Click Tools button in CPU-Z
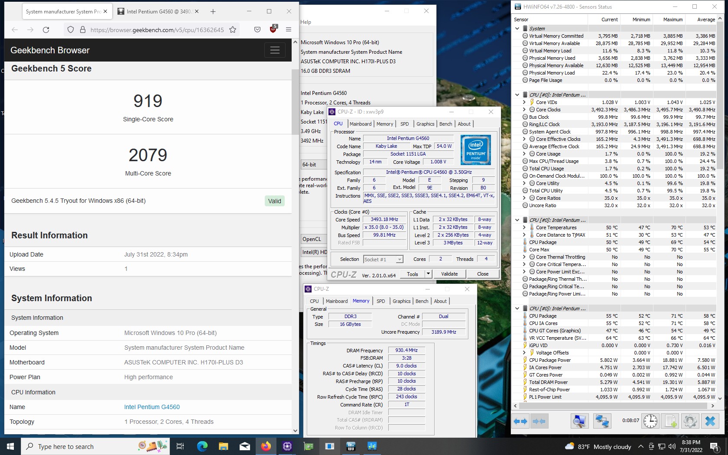The width and height of the screenshot is (728, 455). (413, 274)
